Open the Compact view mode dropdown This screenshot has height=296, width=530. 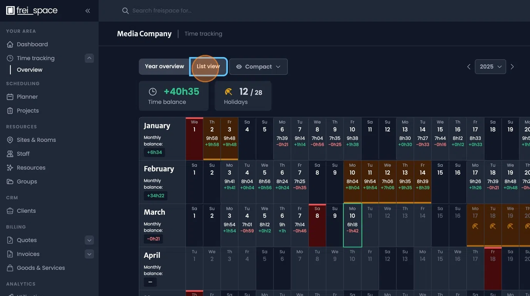258,67
